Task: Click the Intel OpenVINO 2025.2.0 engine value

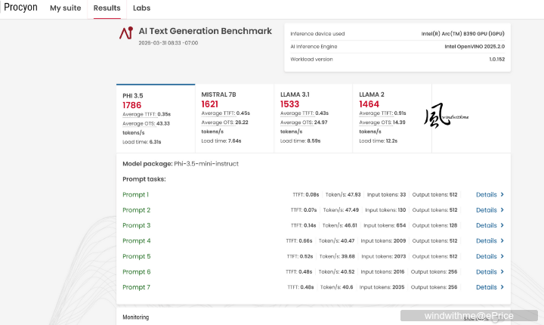Action: click(x=474, y=47)
